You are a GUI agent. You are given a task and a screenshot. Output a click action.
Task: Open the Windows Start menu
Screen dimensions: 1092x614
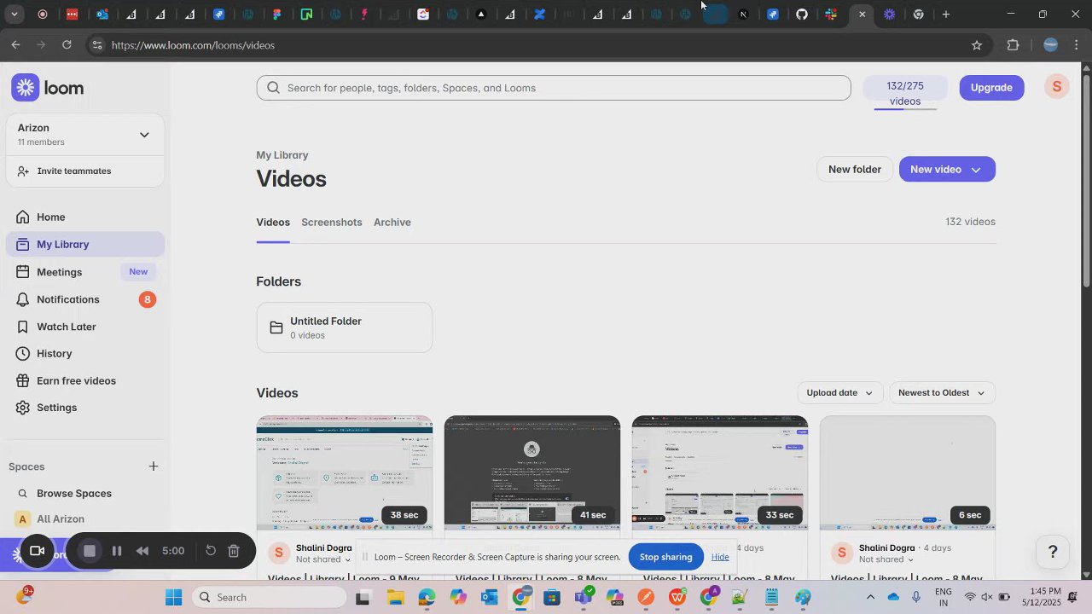[174, 597]
